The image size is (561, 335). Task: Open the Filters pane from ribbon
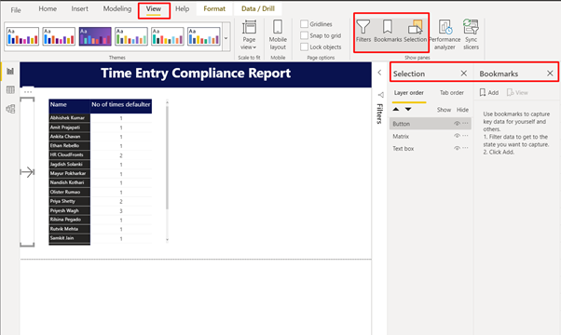pos(363,32)
